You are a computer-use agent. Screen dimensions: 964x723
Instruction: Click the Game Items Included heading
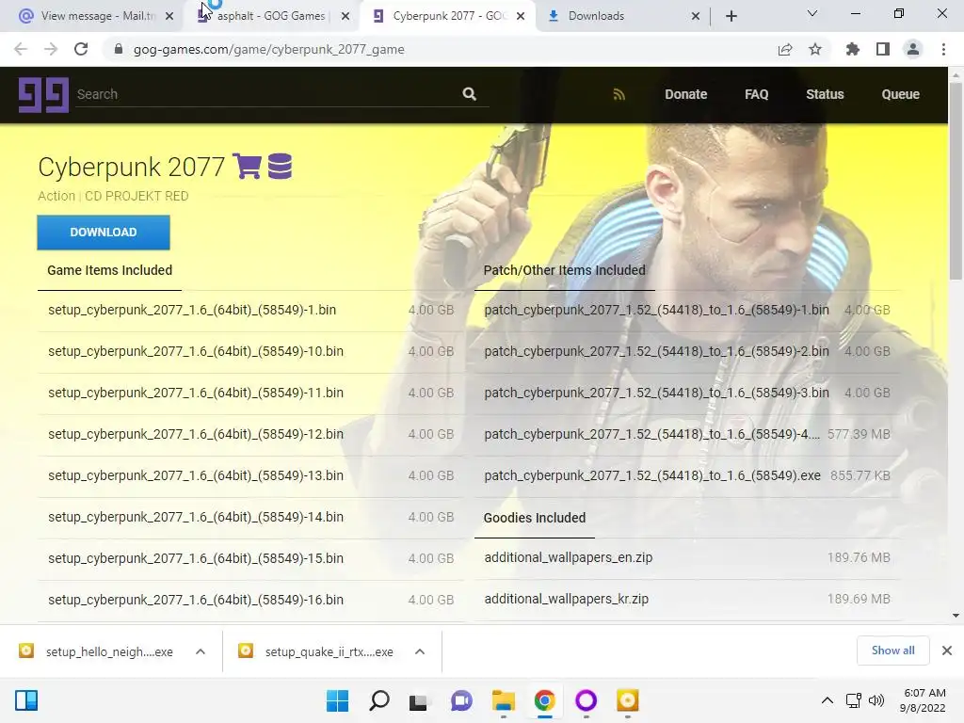pyautogui.click(x=109, y=270)
